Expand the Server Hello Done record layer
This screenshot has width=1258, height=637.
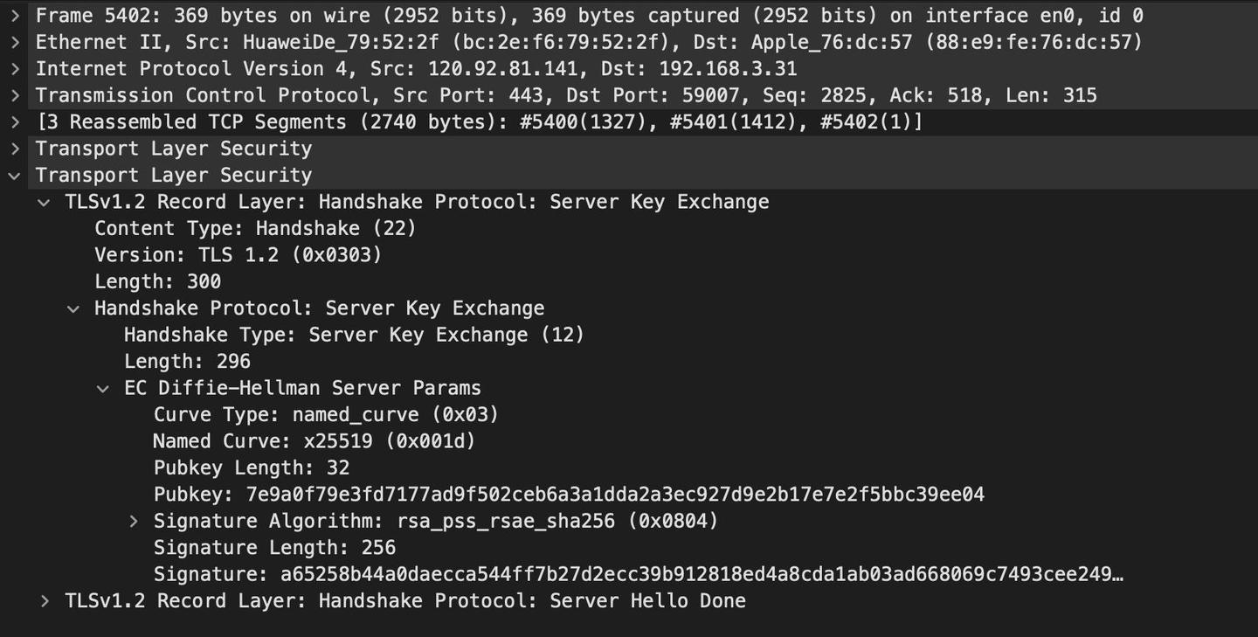[x=43, y=600]
